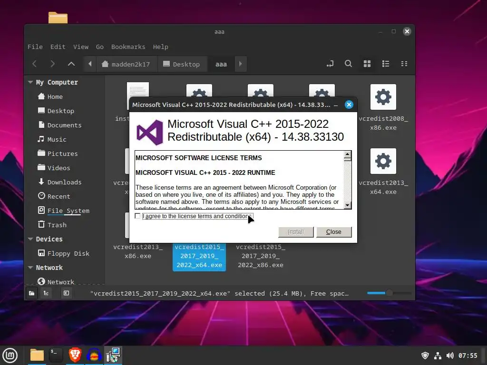487x365 pixels.
Task: Click the license text scroll-up arrow
Action: 347,154
